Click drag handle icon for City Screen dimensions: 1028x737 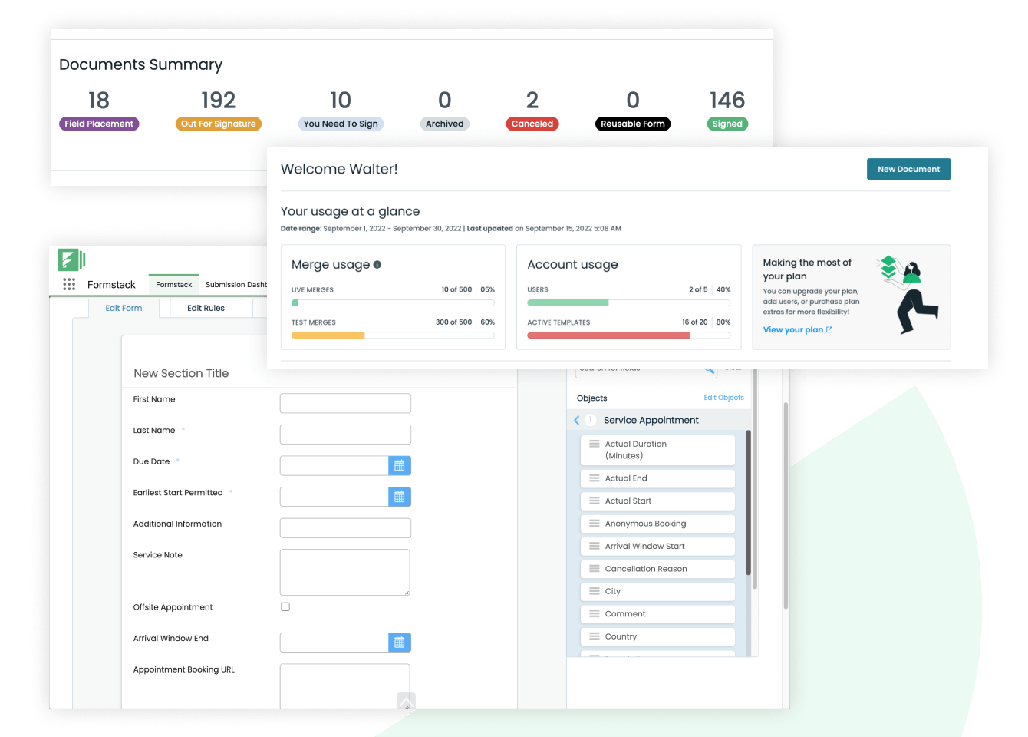pyautogui.click(x=594, y=591)
